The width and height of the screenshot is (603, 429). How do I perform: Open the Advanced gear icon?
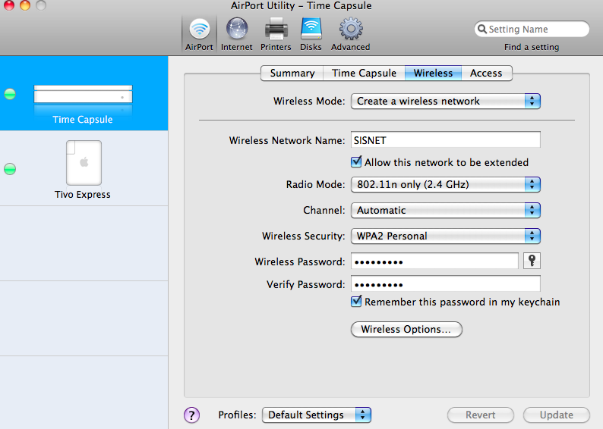(x=350, y=34)
